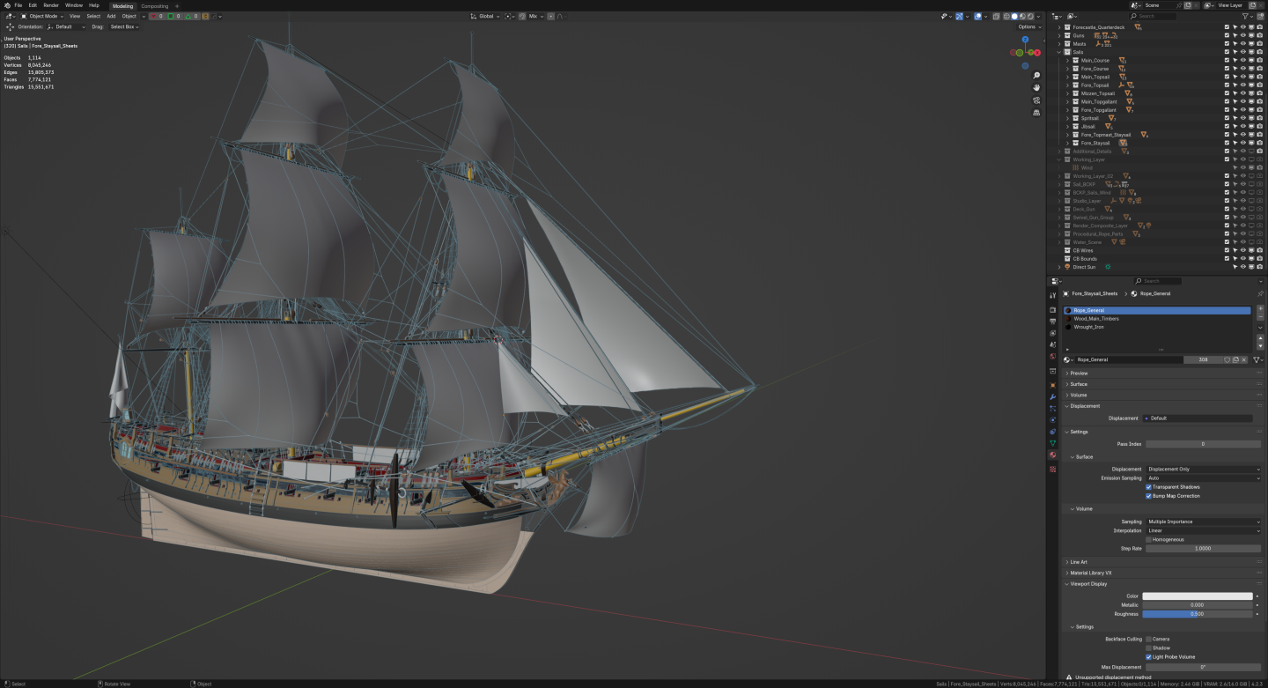Open the Render menu
The image size is (1268, 688).
pyautogui.click(x=51, y=5)
